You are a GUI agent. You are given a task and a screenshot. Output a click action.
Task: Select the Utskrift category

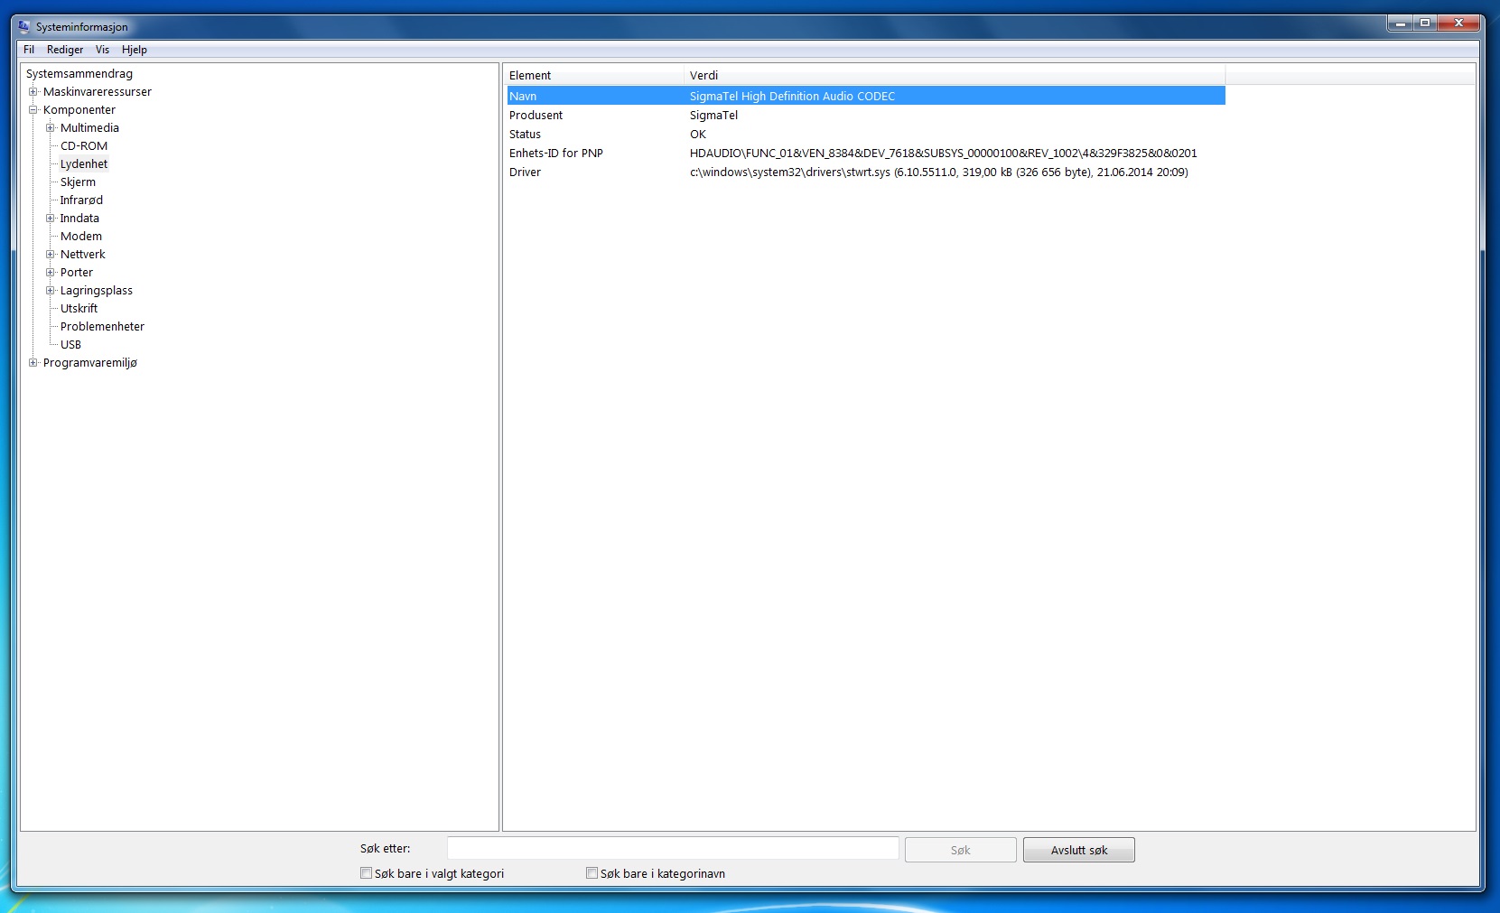click(79, 309)
